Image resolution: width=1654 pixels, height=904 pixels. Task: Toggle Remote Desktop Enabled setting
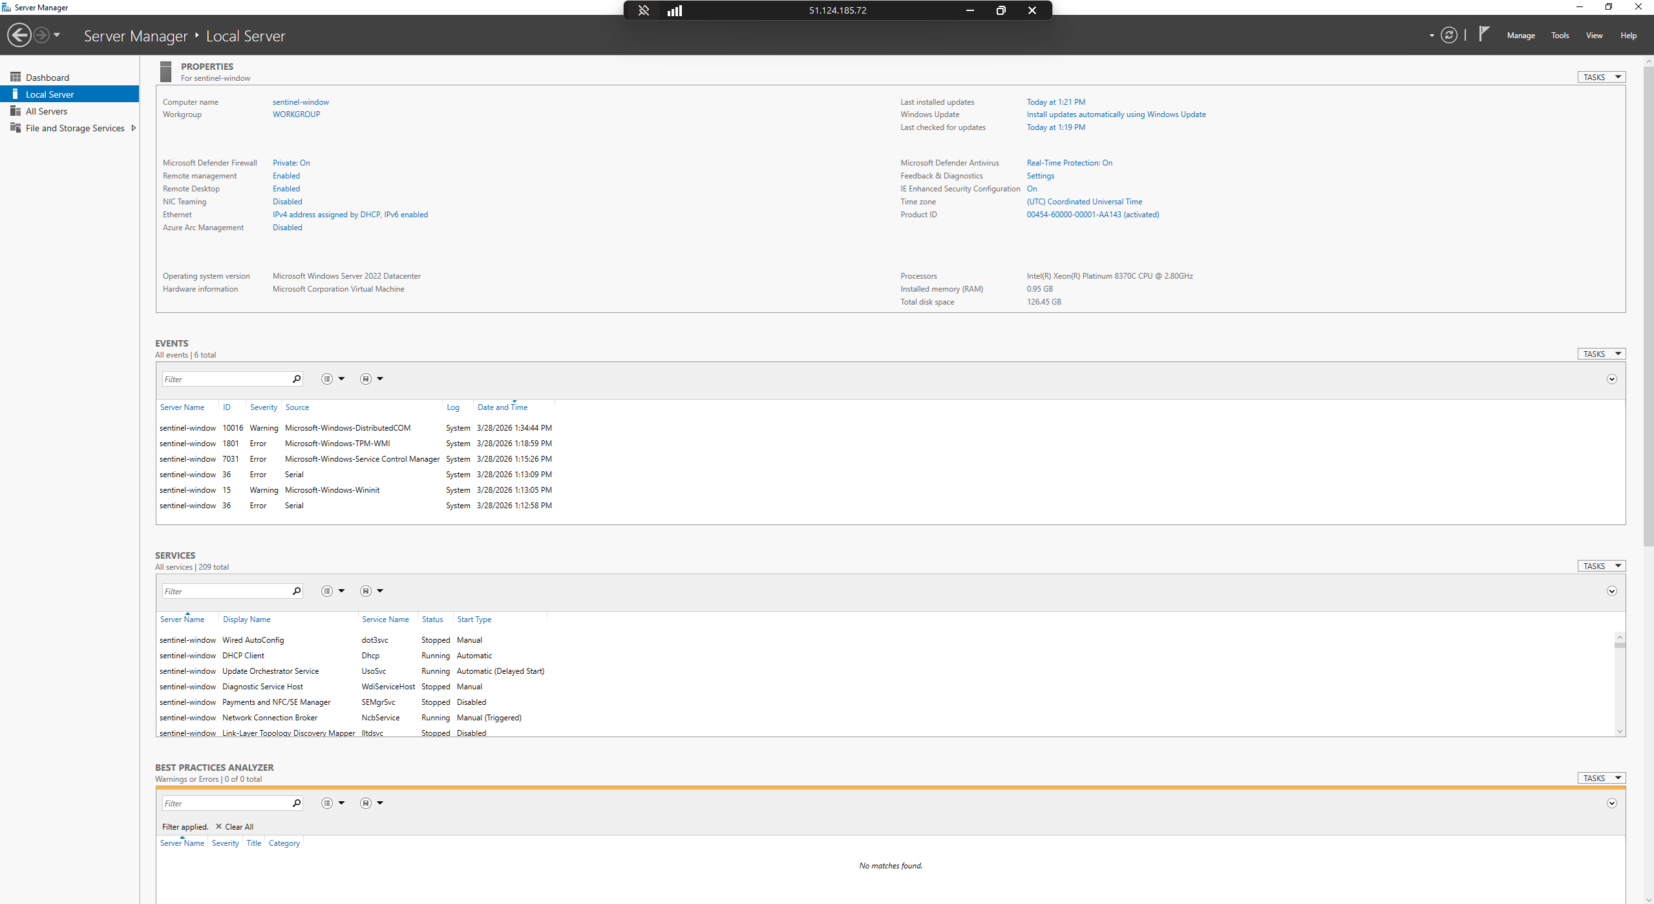(286, 189)
